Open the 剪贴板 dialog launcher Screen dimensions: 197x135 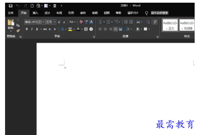click(x=21, y=37)
